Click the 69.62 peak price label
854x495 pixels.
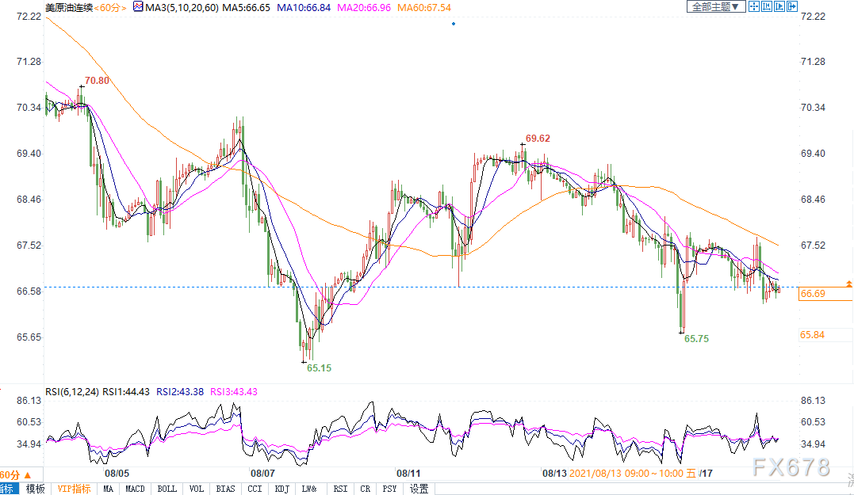coord(538,138)
